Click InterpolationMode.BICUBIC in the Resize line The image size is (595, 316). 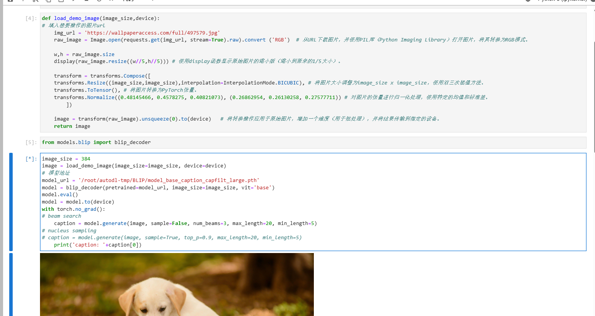261,83
